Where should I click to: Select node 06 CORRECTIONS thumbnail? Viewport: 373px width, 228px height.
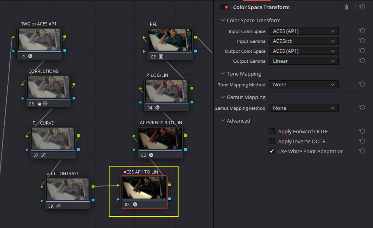49,87
